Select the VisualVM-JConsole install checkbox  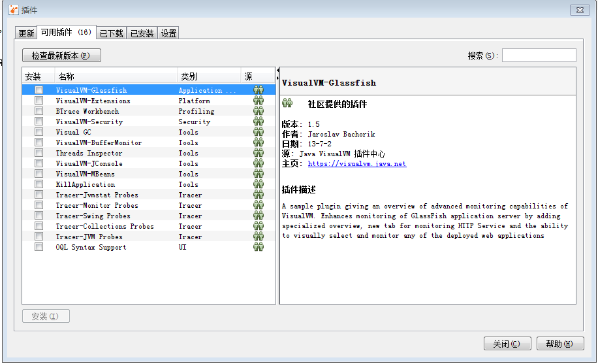click(39, 163)
